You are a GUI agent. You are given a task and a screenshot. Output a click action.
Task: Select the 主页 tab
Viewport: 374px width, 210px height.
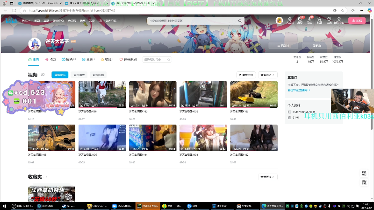pos(33,60)
